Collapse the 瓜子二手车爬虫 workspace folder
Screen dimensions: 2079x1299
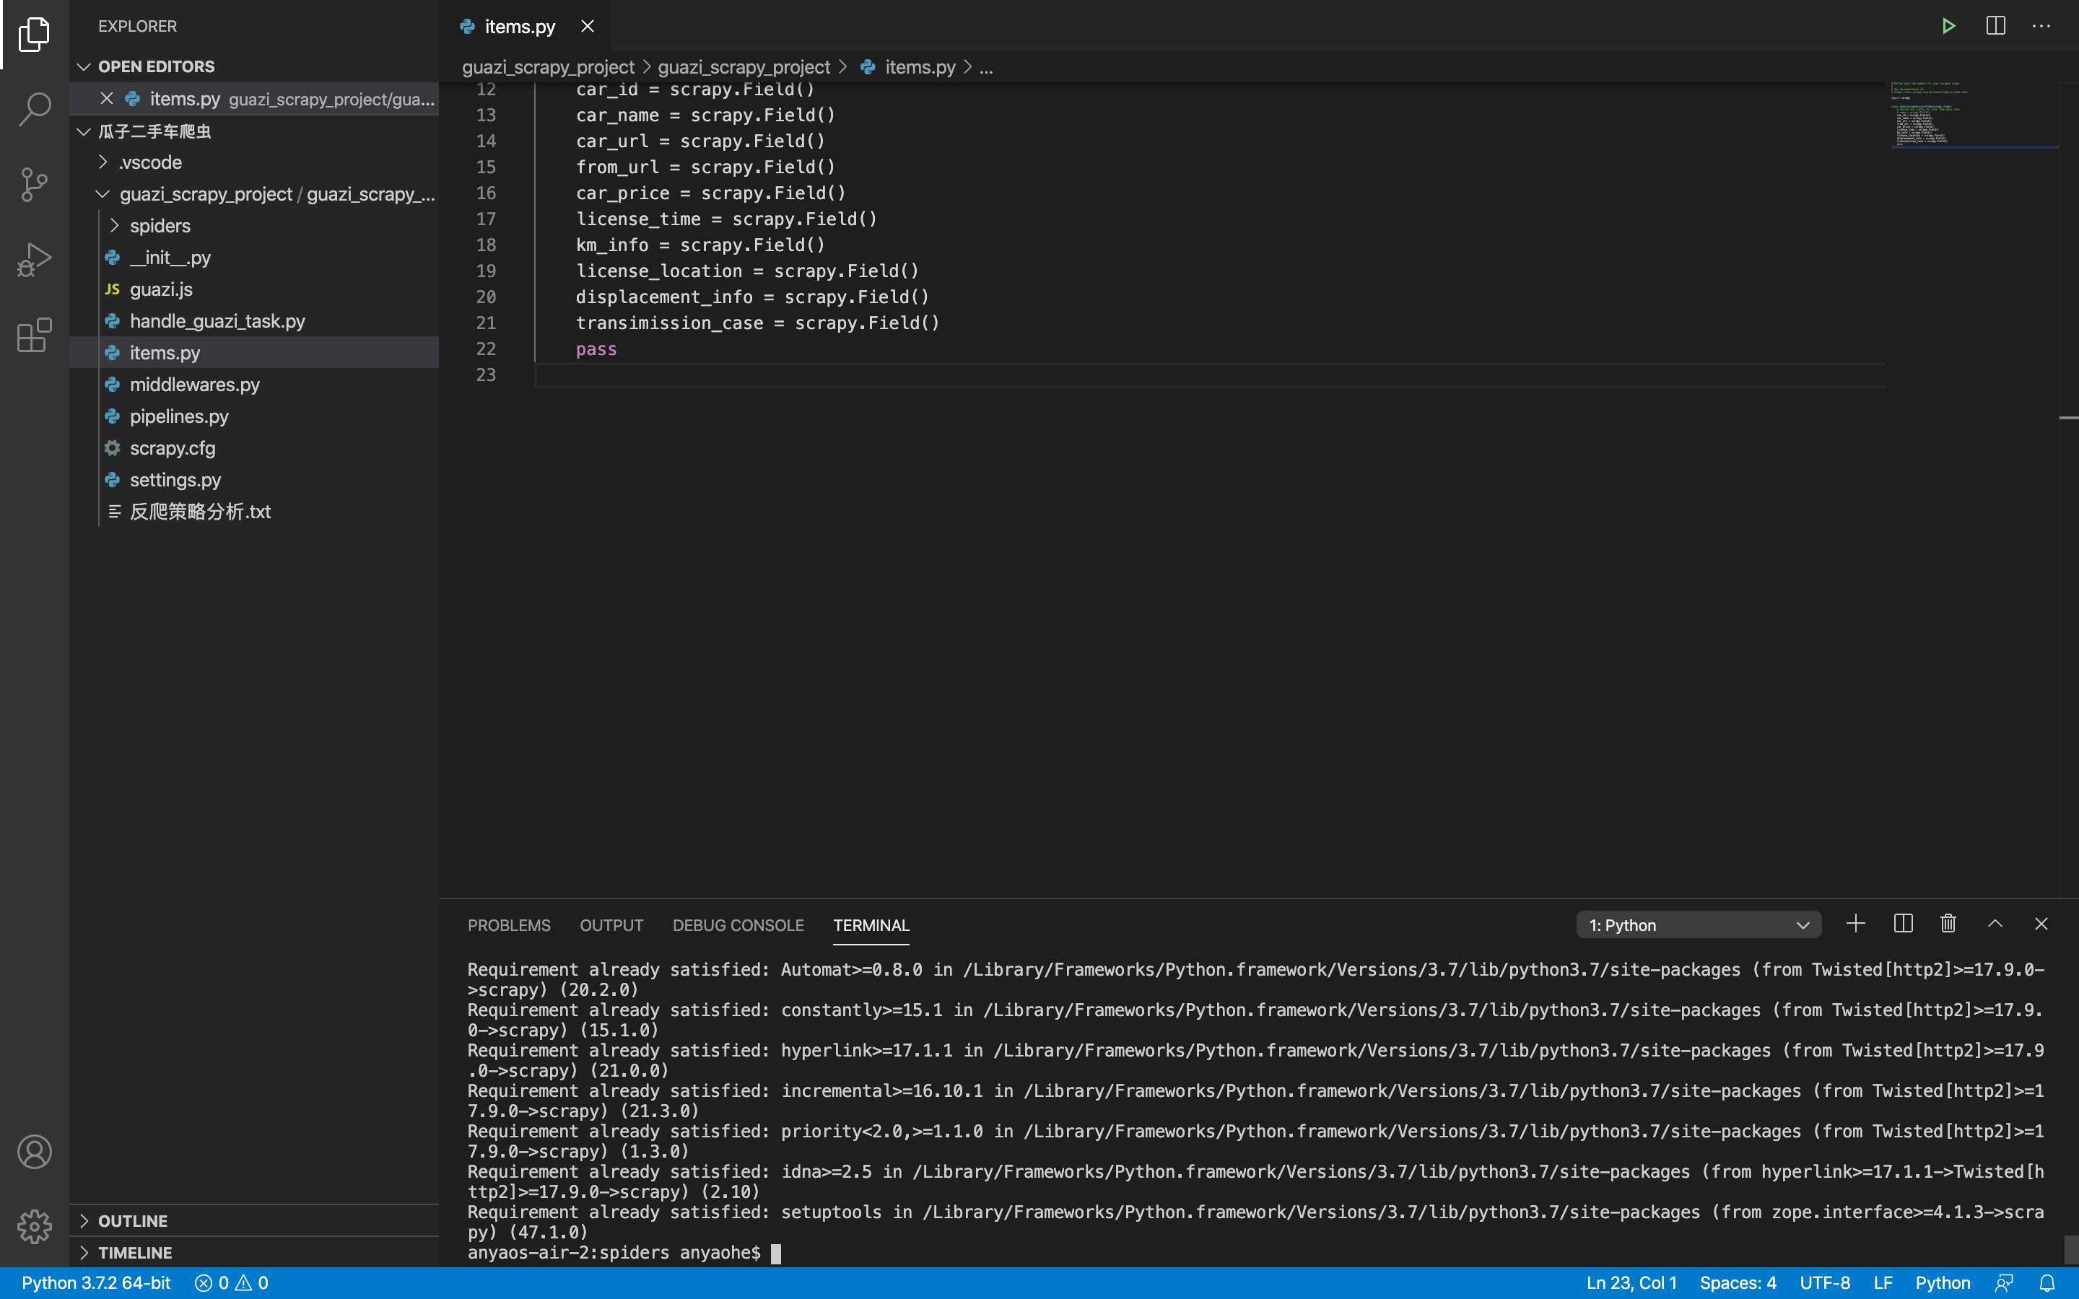pyautogui.click(x=84, y=131)
